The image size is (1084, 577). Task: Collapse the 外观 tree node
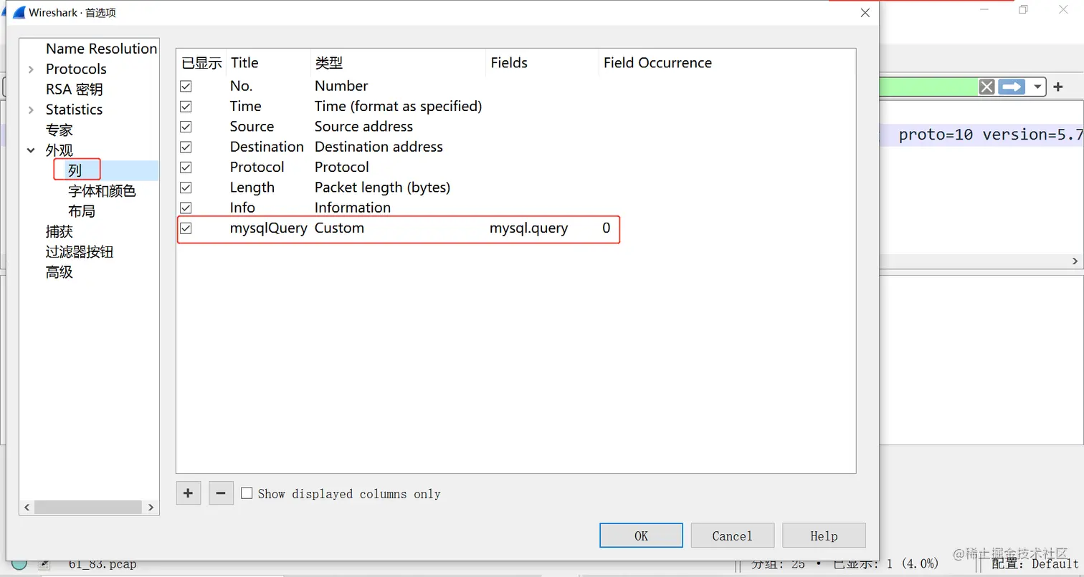(31, 150)
